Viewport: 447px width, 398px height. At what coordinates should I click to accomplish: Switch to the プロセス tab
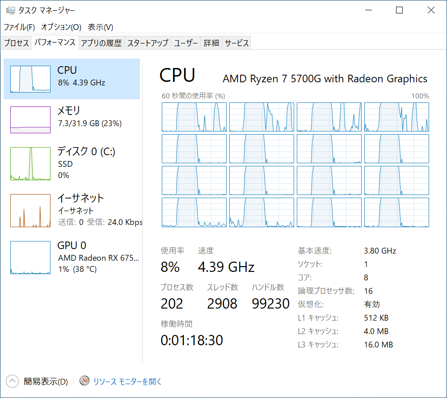click(x=17, y=43)
